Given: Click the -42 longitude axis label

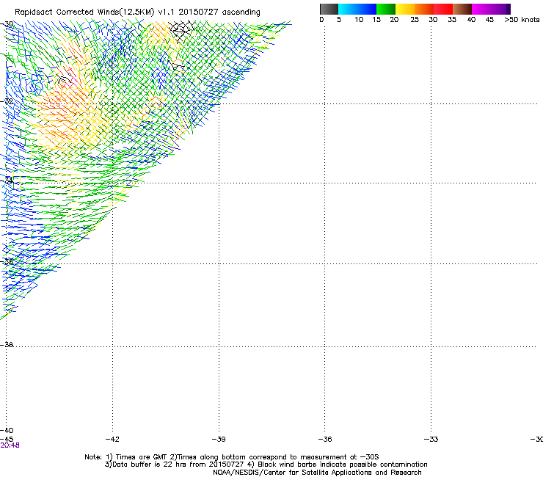Looking at the screenshot, I should click(112, 440).
